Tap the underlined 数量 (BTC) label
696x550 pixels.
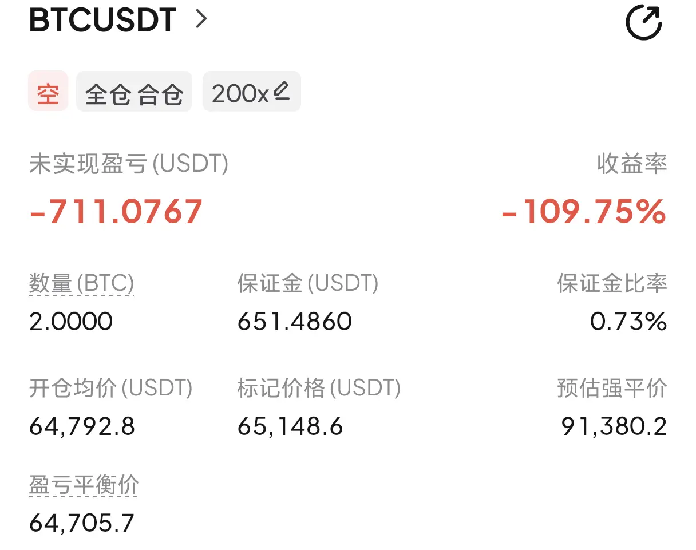(81, 283)
